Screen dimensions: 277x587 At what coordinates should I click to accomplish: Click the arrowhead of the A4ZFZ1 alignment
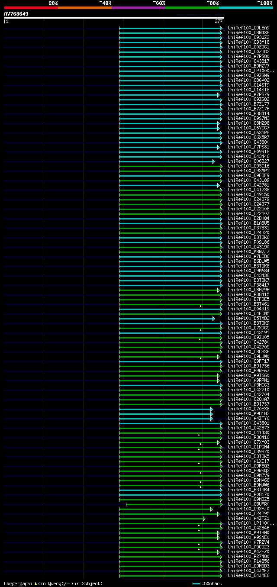204,519
